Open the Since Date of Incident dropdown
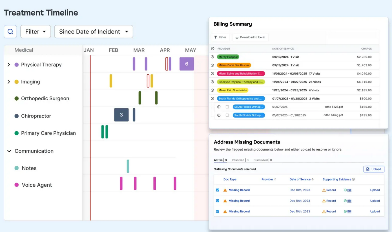Viewport: 392px width, 232px height. click(94, 32)
